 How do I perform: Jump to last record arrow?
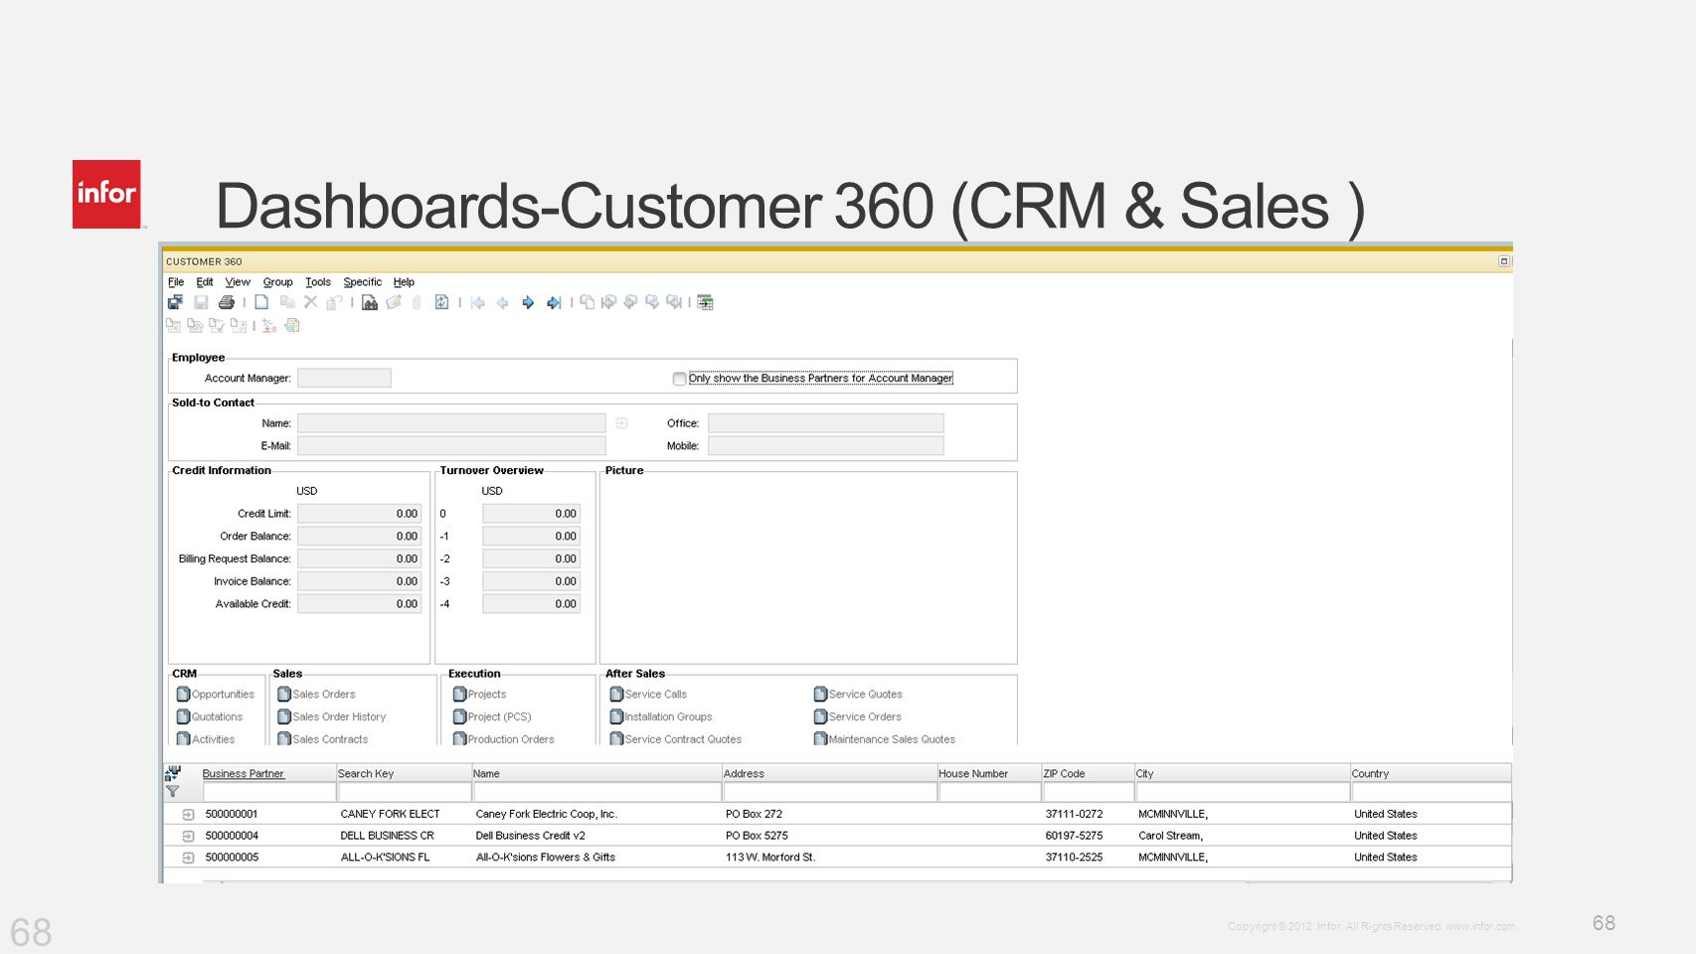pos(554,302)
